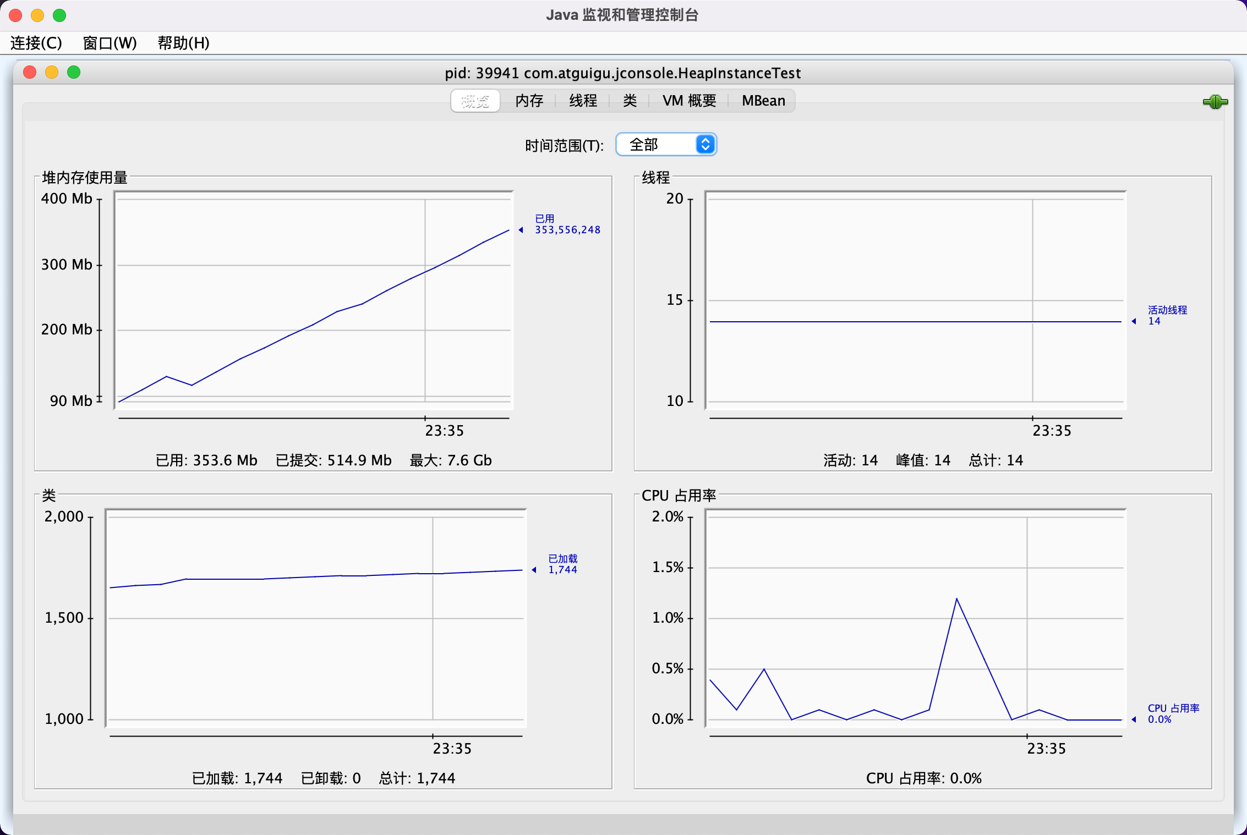Open the 窗口(W) menu

coord(110,43)
